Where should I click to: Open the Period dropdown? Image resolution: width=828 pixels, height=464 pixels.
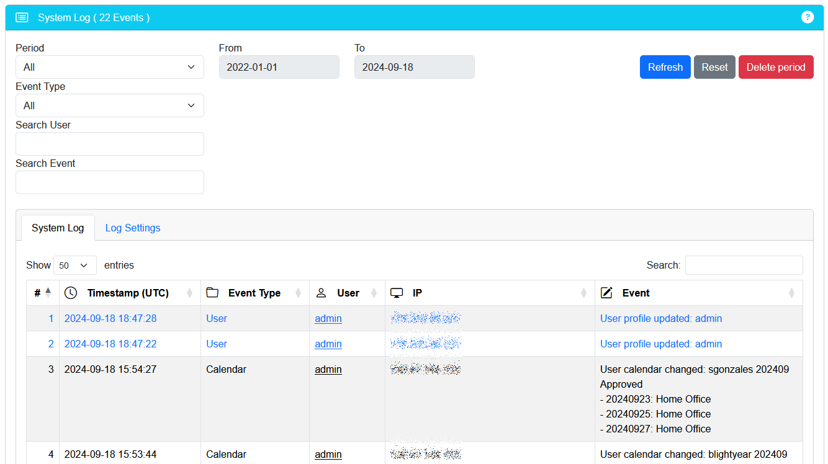pos(110,67)
